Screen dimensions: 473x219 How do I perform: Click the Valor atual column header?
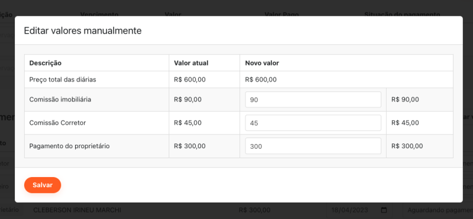191,63
